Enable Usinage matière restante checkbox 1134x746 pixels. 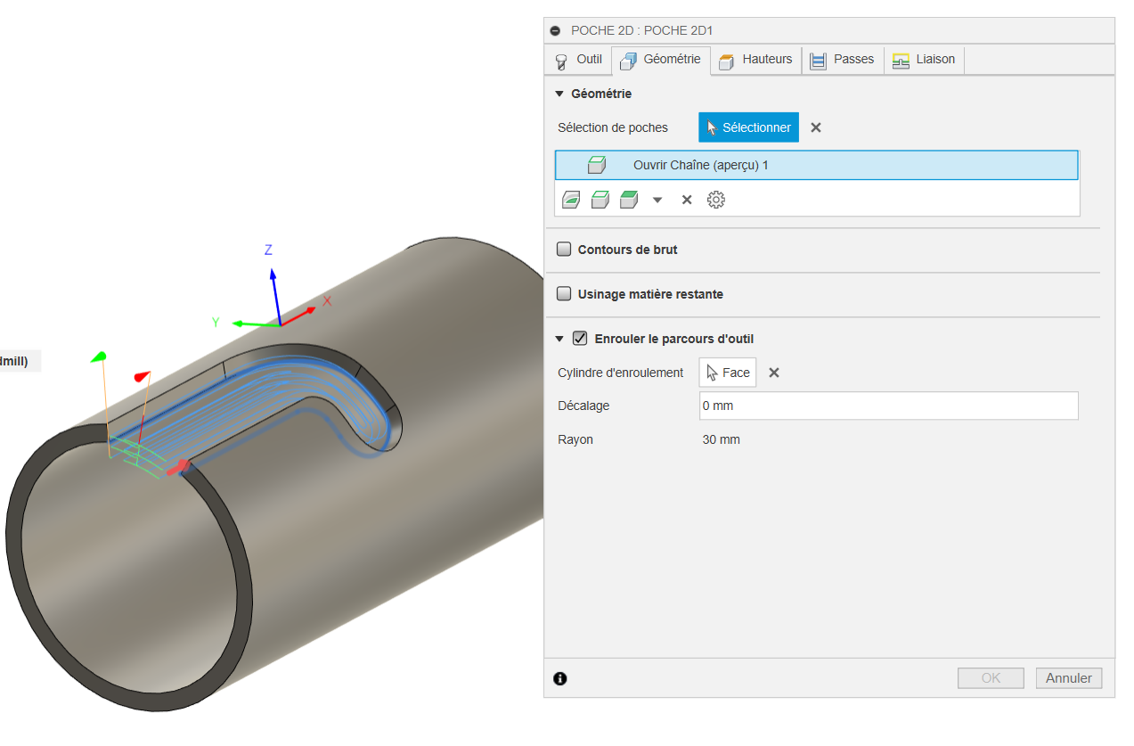pos(564,293)
